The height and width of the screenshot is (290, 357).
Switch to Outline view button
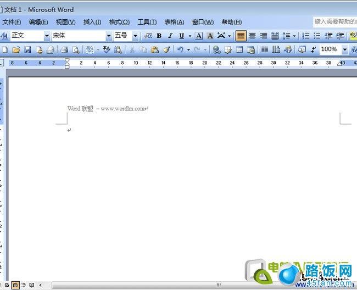pyautogui.click(x=24, y=285)
